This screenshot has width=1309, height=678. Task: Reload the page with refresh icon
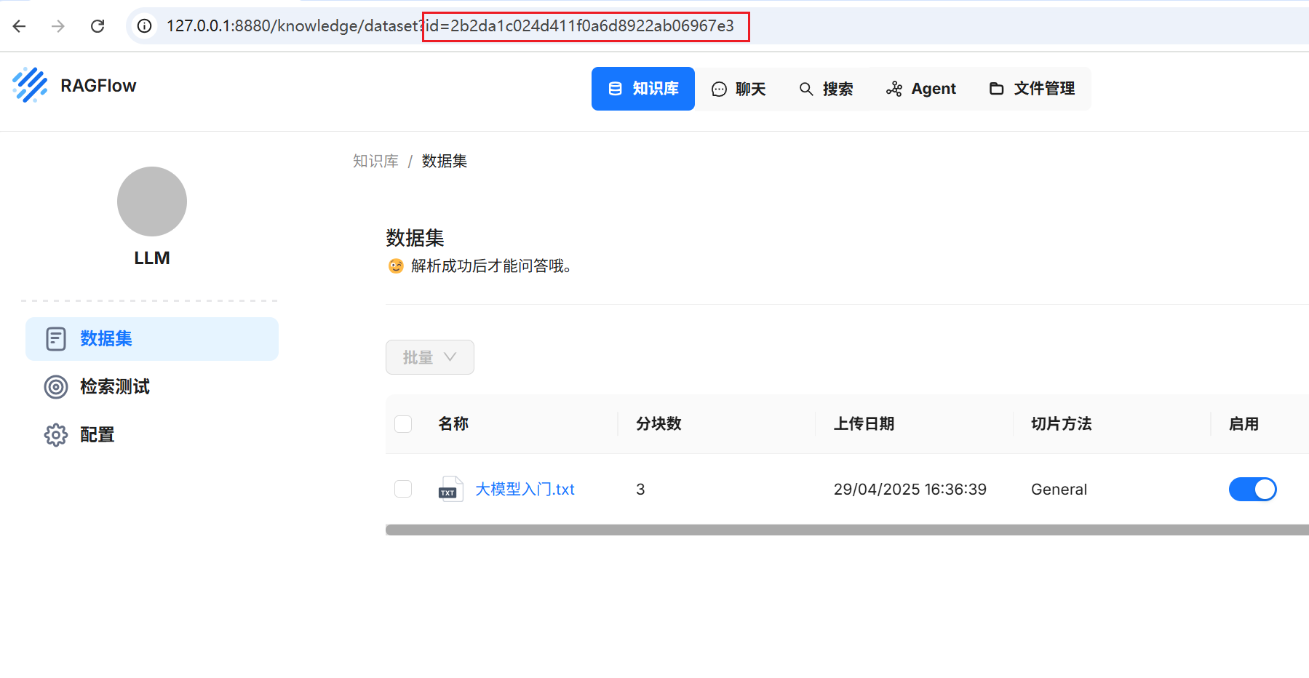98,26
